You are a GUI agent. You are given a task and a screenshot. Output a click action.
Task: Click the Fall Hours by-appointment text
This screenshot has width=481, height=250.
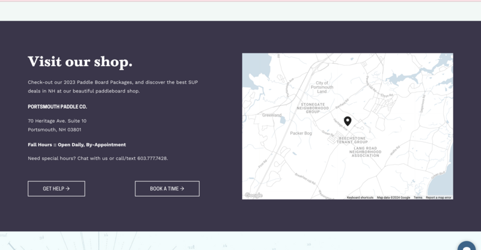click(x=76, y=144)
